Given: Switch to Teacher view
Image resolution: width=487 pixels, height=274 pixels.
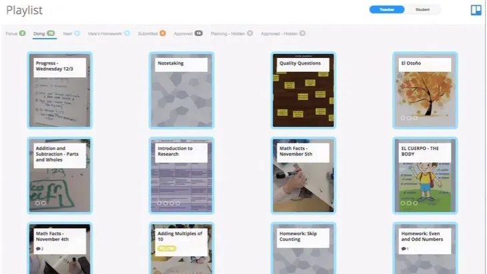Looking at the screenshot, I should [387, 10].
